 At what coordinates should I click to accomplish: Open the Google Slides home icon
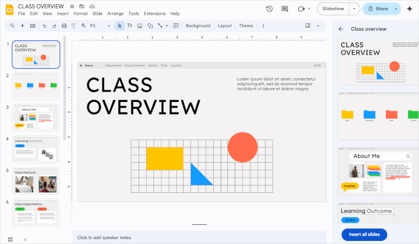(10, 10)
